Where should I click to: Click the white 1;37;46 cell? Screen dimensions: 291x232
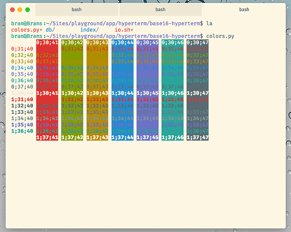tap(173, 137)
